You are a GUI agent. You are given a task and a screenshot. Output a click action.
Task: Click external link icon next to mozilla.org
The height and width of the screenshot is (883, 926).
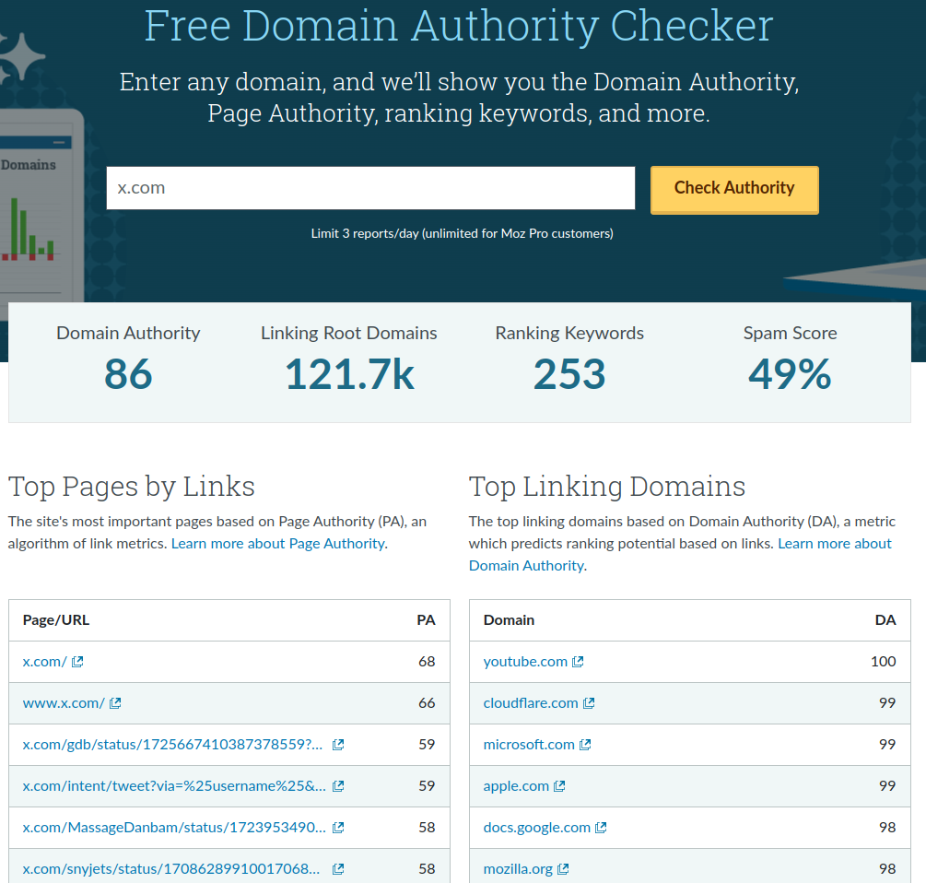tap(563, 869)
